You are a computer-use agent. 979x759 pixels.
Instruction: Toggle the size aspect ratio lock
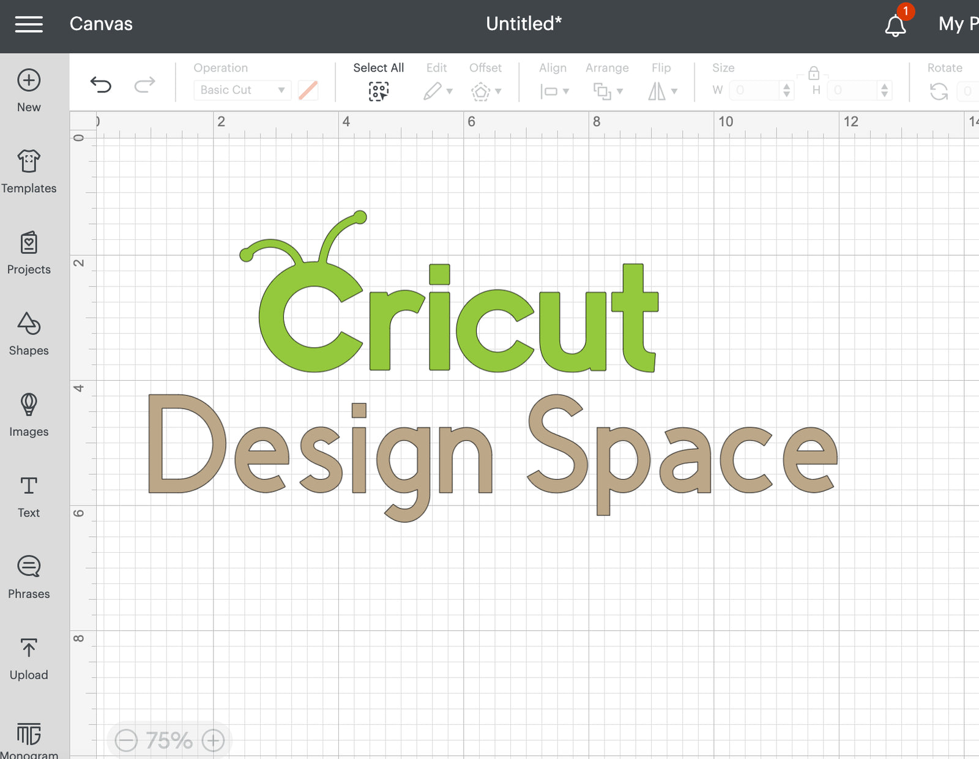coord(813,73)
